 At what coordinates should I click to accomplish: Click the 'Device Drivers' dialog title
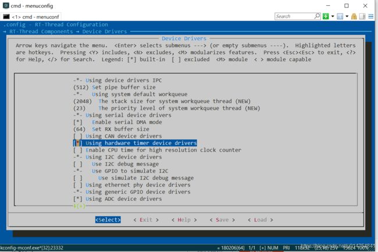tap(184, 38)
